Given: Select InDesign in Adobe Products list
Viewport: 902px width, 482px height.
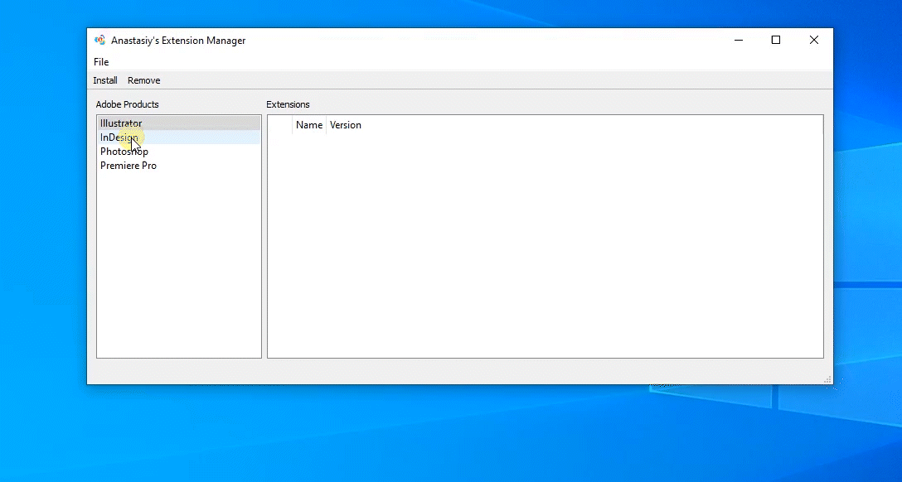Looking at the screenshot, I should pos(178,137).
